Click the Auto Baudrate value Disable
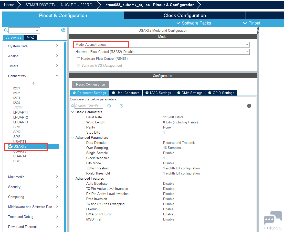 (x=169, y=183)
